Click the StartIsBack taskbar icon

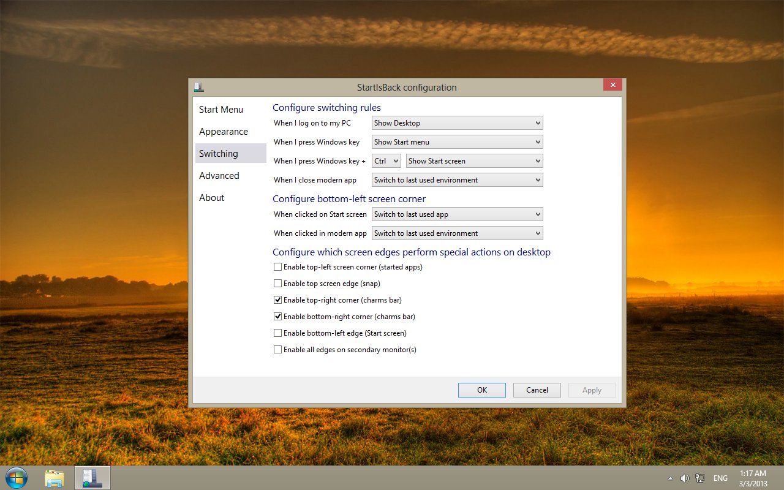pyautogui.click(x=92, y=477)
